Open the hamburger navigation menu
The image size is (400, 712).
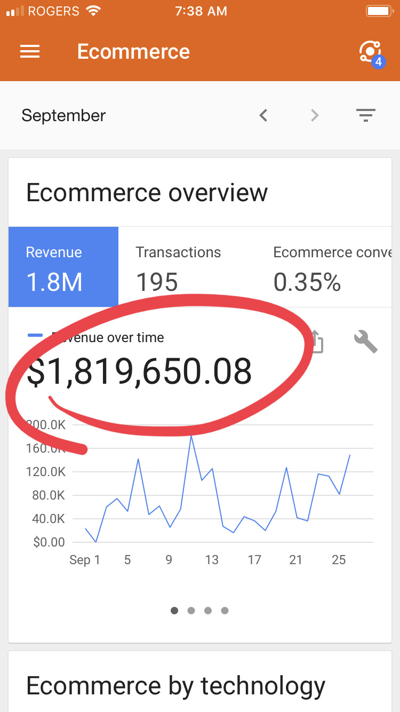(x=30, y=51)
